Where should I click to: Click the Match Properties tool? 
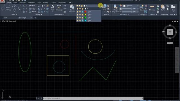click(116, 8)
